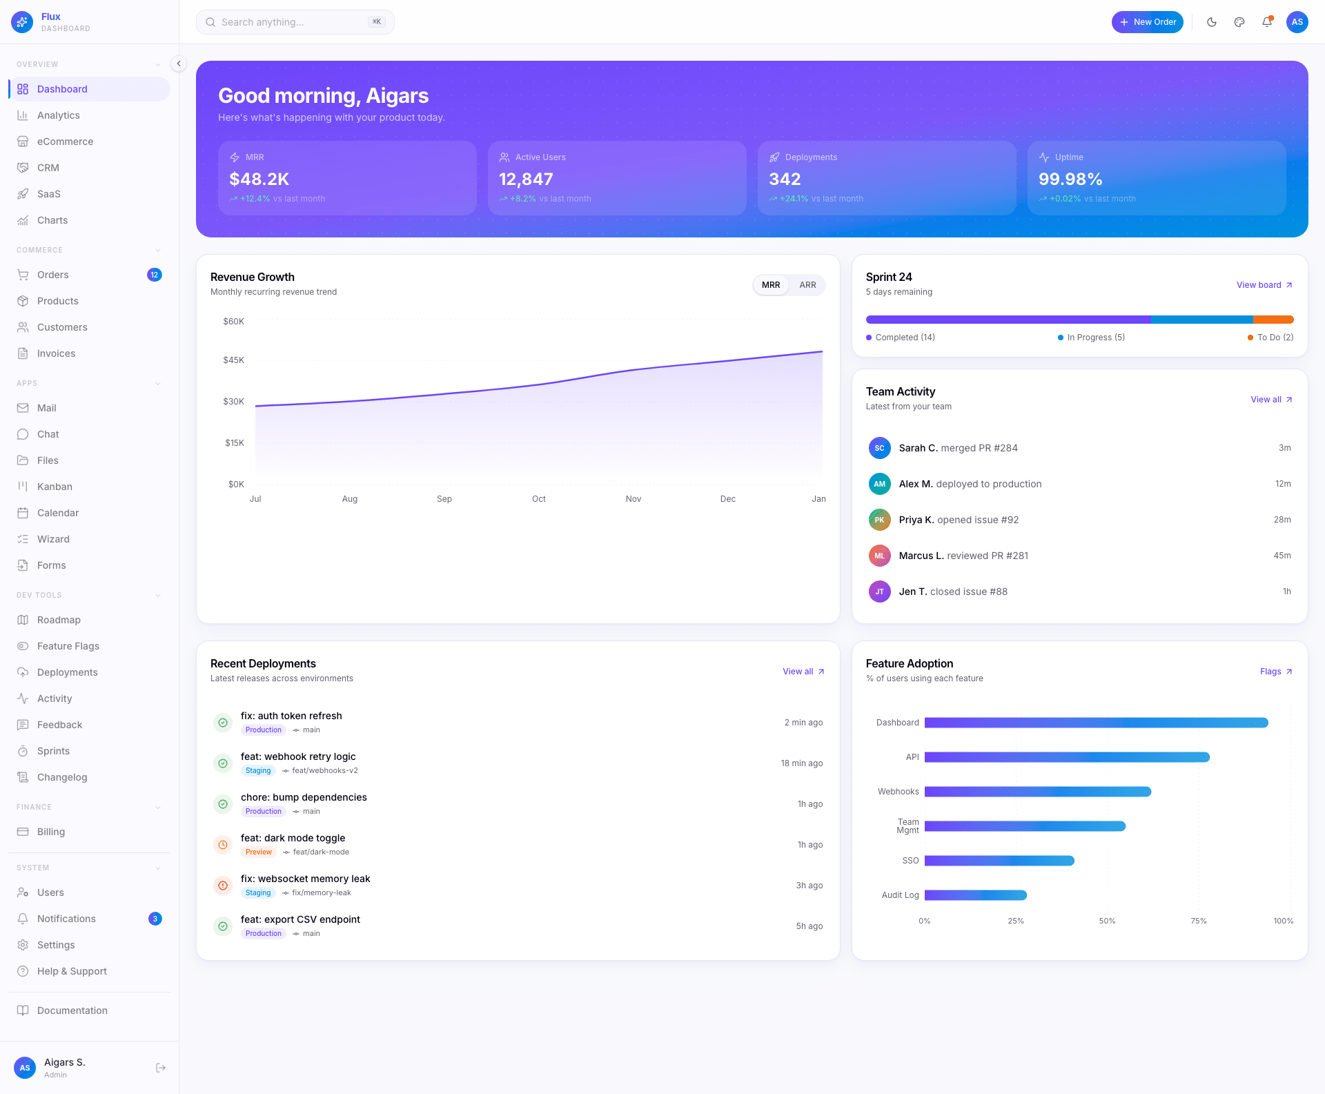Toggle dark mode with the moon icon
This screenshot has height=1094, width=1325.
tap(1211, 21)
